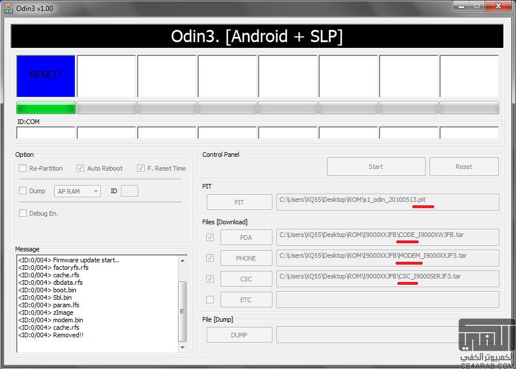The image size is (516, 369).
Task: Click the green progress bar below RESET!
Action: [x=45, y=107]
